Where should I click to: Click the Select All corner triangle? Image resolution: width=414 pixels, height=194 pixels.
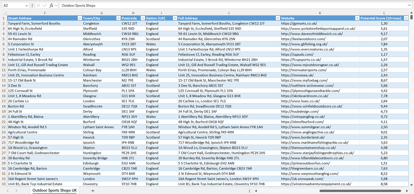tap(5, 13)
